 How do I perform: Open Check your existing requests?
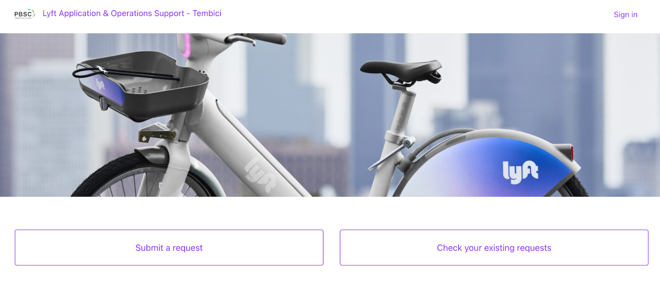pos(494,248)
